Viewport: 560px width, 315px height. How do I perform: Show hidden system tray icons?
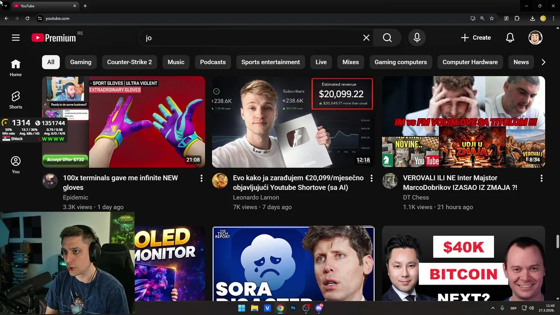click(493, 308)
